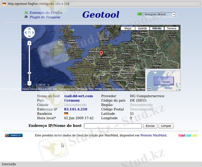Switch map to Mapa view
Viewport: 202px width, 167px height.
click(x=128, y=28)
